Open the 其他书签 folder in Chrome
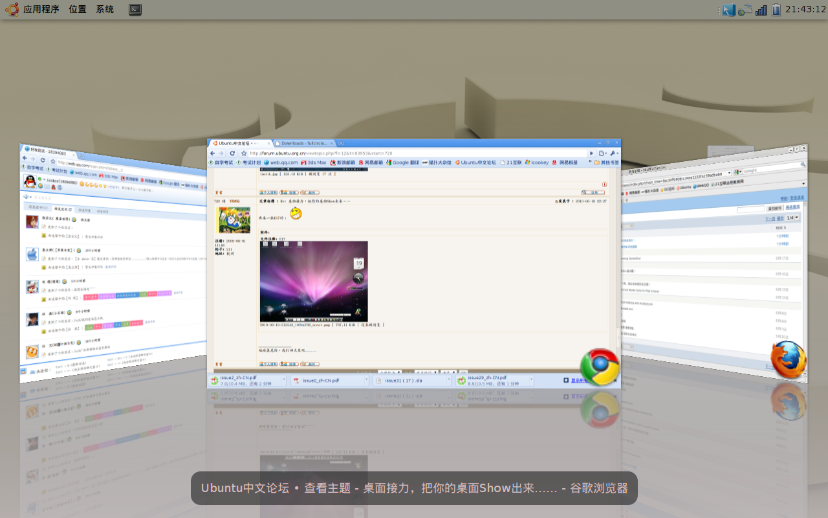Viewport: 828px width, 518px height. point(606,163)
